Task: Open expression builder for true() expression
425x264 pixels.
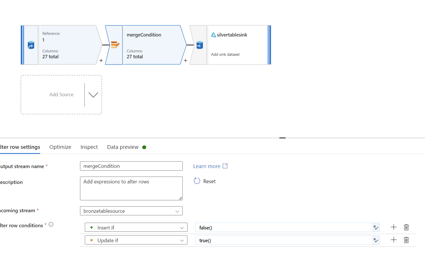Action: [x=376, y=240]
